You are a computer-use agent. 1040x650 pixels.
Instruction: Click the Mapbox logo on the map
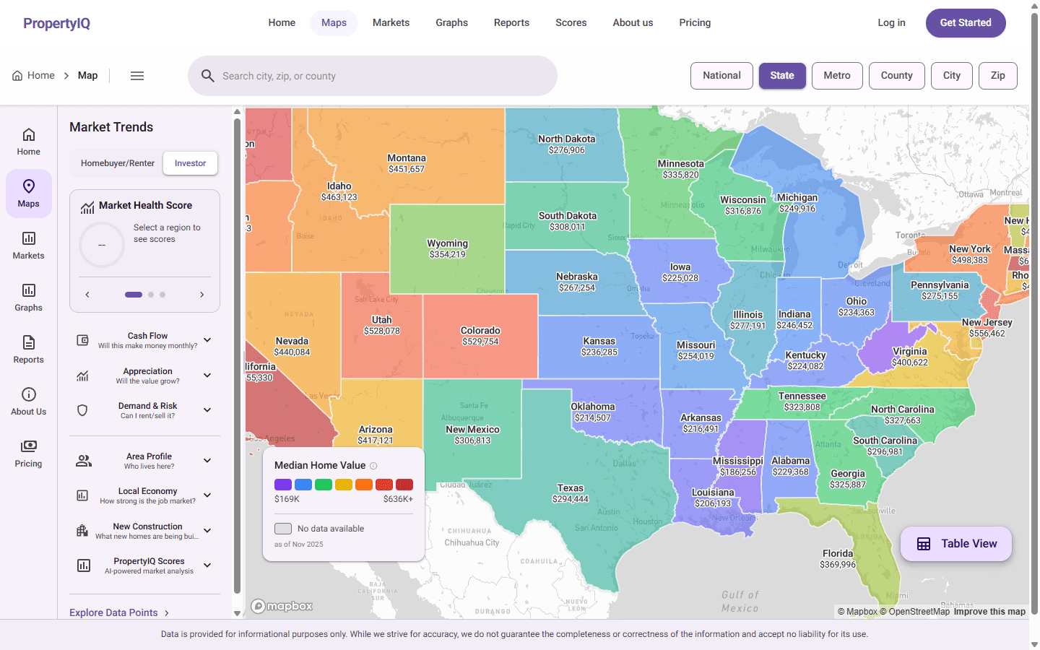pyautogui.click(x=282, y=606)
